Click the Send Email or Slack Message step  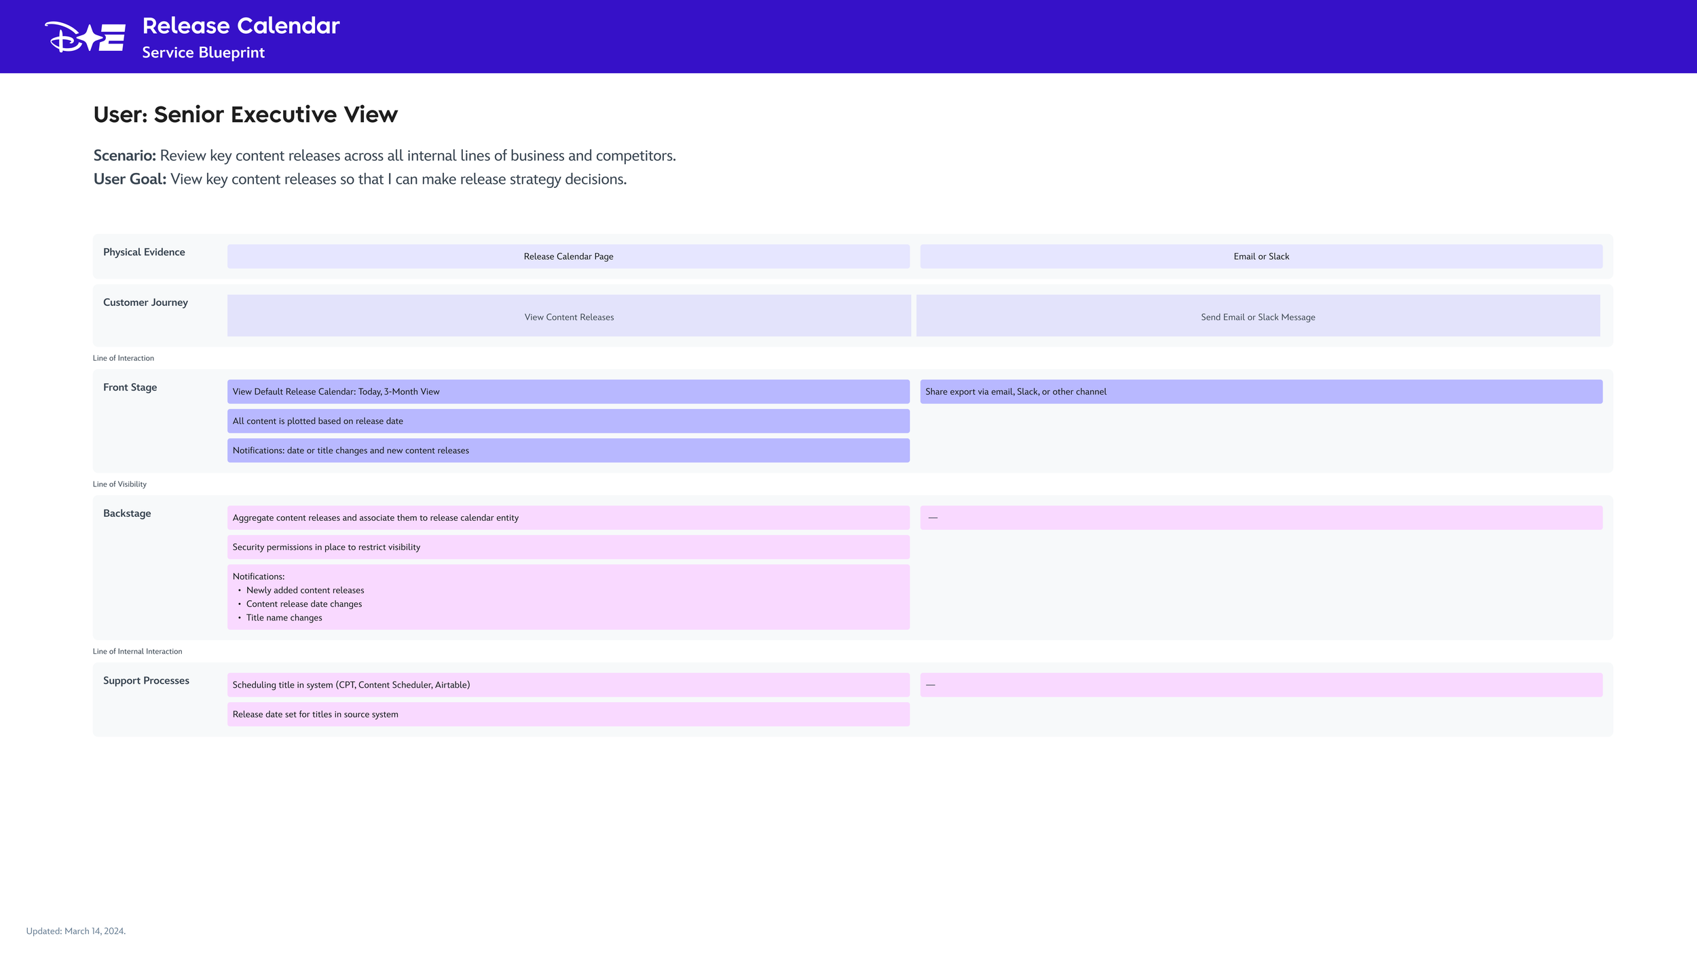click(1257, 316)
